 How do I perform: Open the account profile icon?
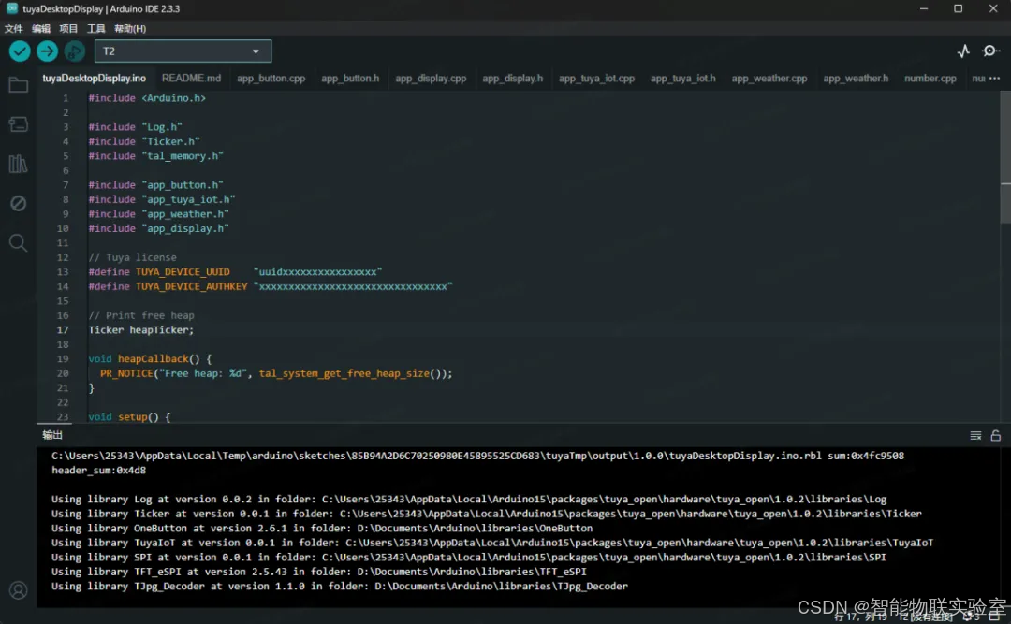pos(18,589)
